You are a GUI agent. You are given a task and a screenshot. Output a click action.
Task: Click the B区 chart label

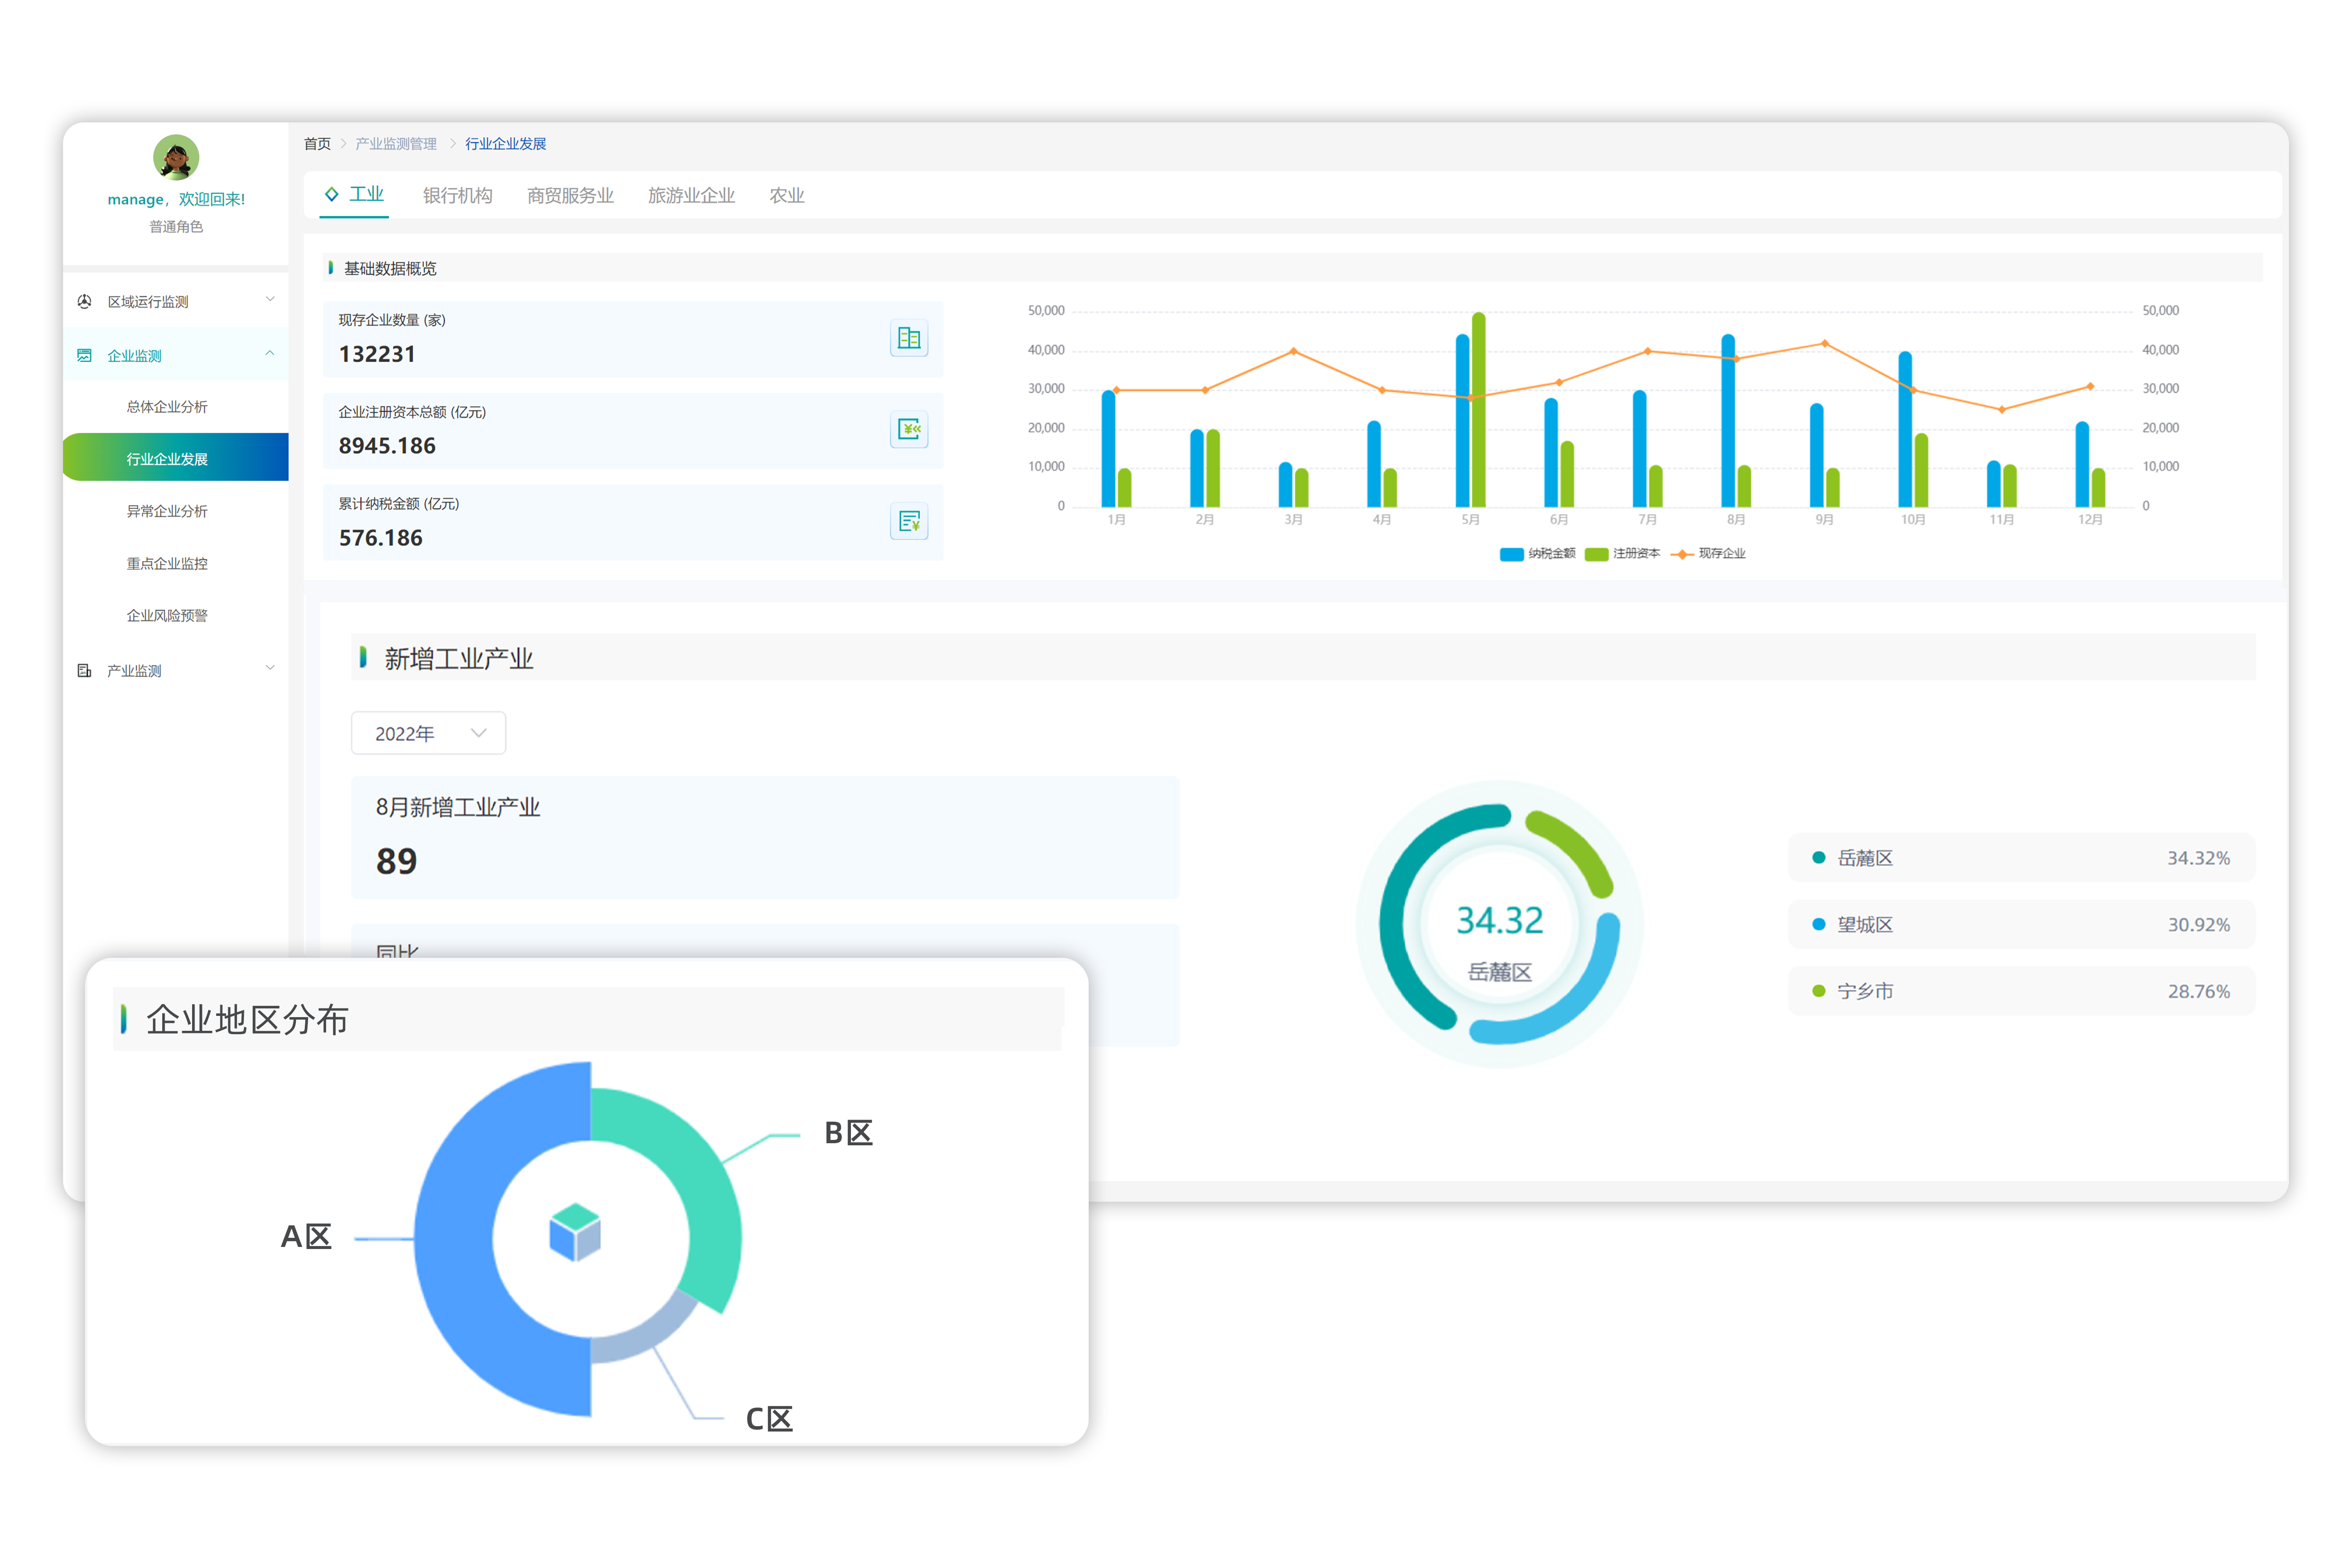(848, 1133)
